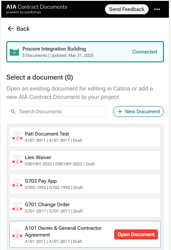Select the Procore Integration Building project card
The height and width of the screenshot is (250, 171).
coord(85,52)
